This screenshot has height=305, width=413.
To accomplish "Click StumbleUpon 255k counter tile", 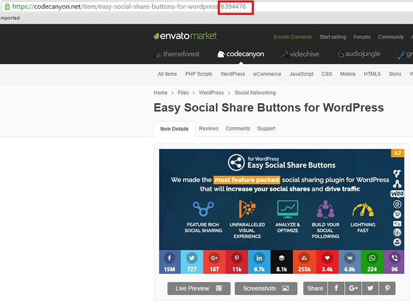I will coord(304,262).
